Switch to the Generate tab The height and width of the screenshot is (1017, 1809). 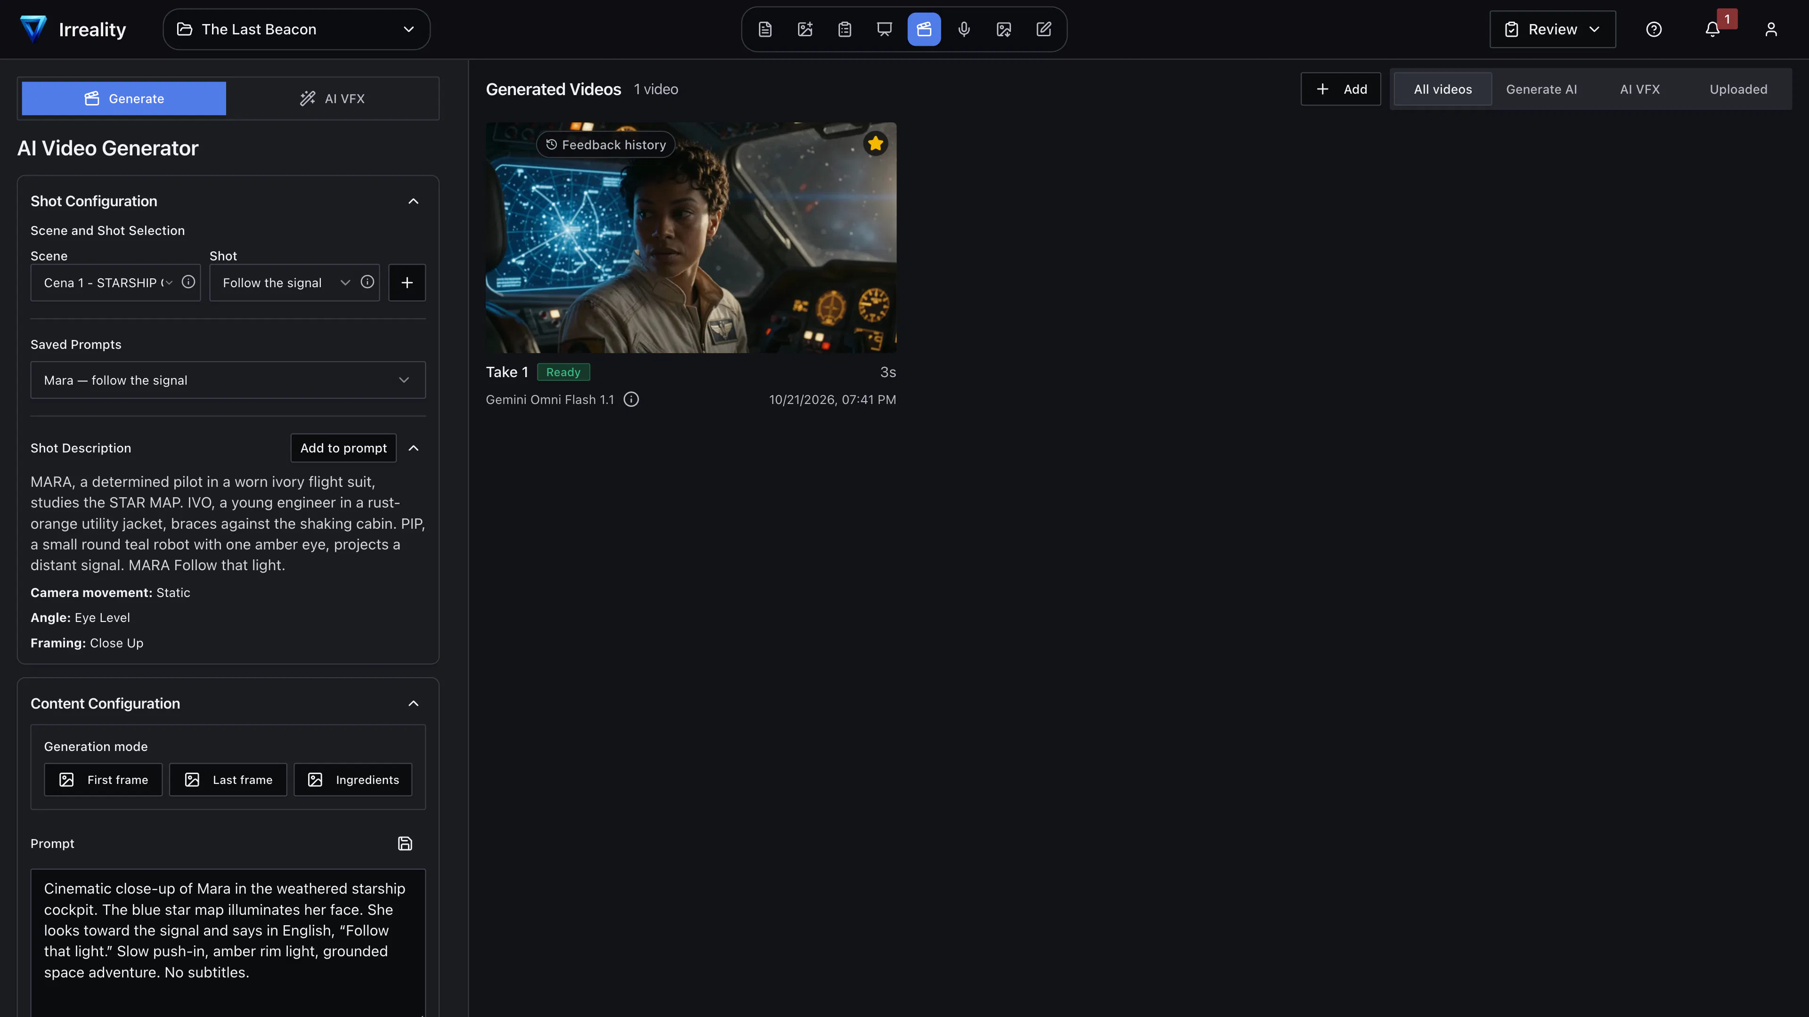click(x=123, y=98)
